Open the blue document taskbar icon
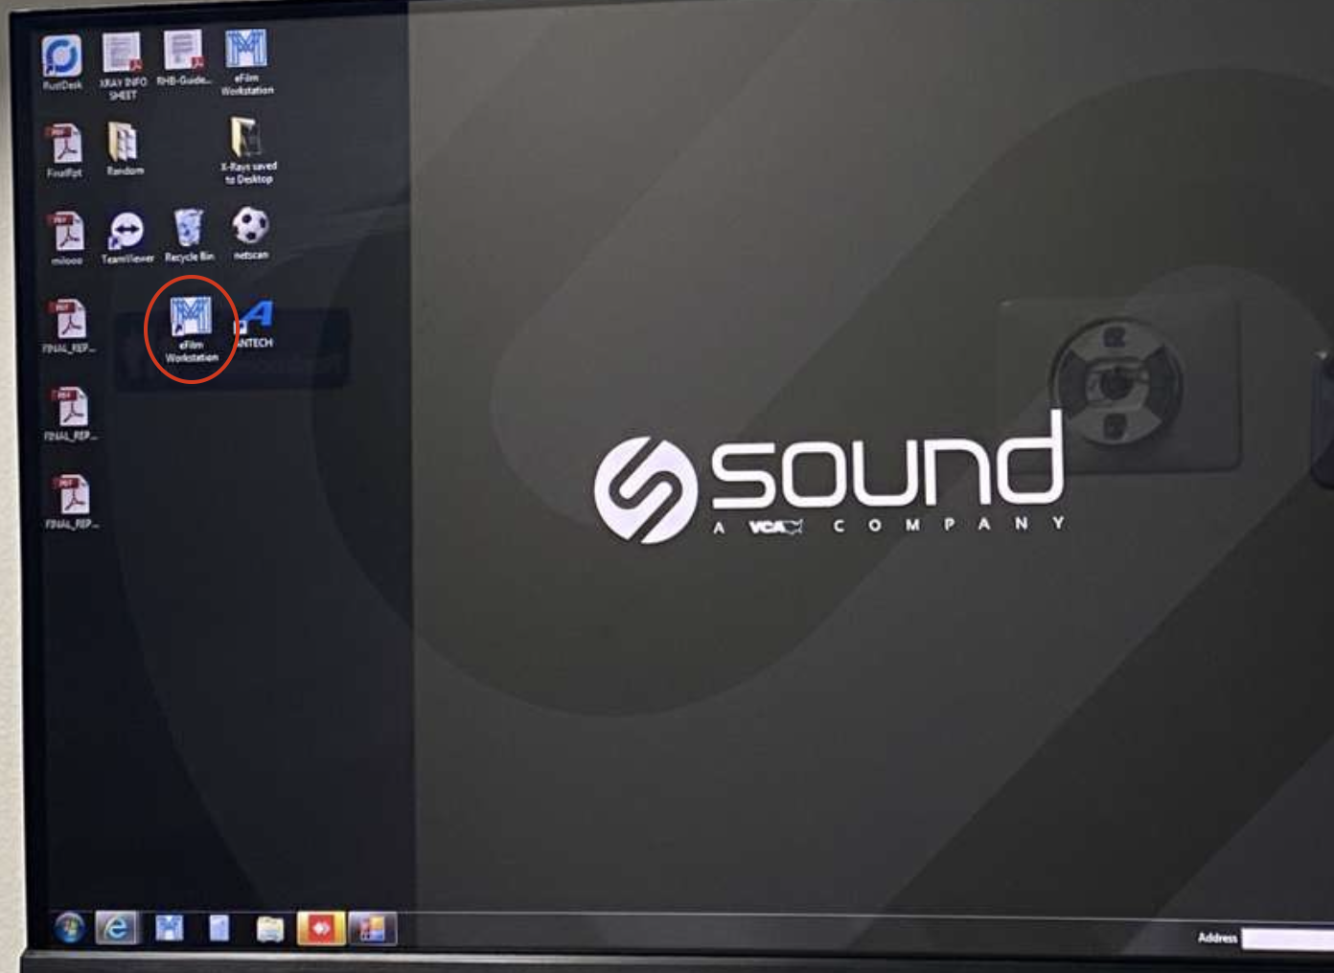1334x973 pixels. [x=219, y=928]
